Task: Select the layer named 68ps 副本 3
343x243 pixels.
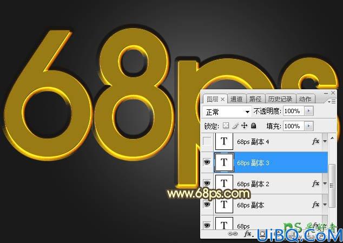Action: tap(253, 163)
